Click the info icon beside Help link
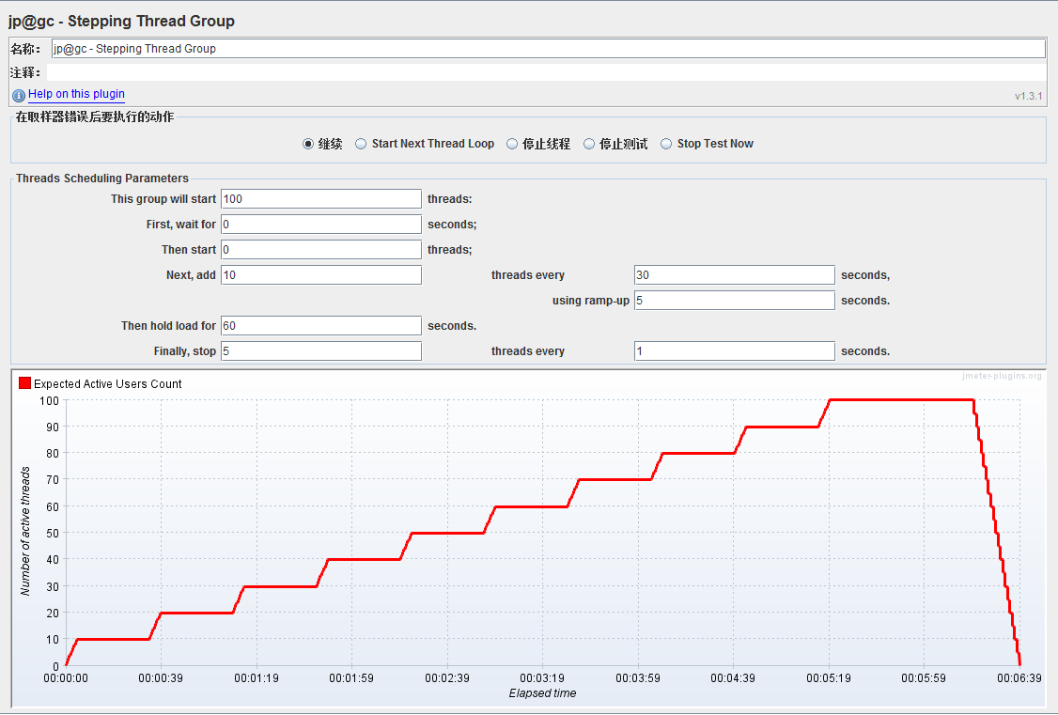1058x715 pixels. point(19,95)
